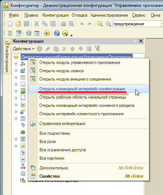Click the Cut scissors icon

click(x=36, y=24)
